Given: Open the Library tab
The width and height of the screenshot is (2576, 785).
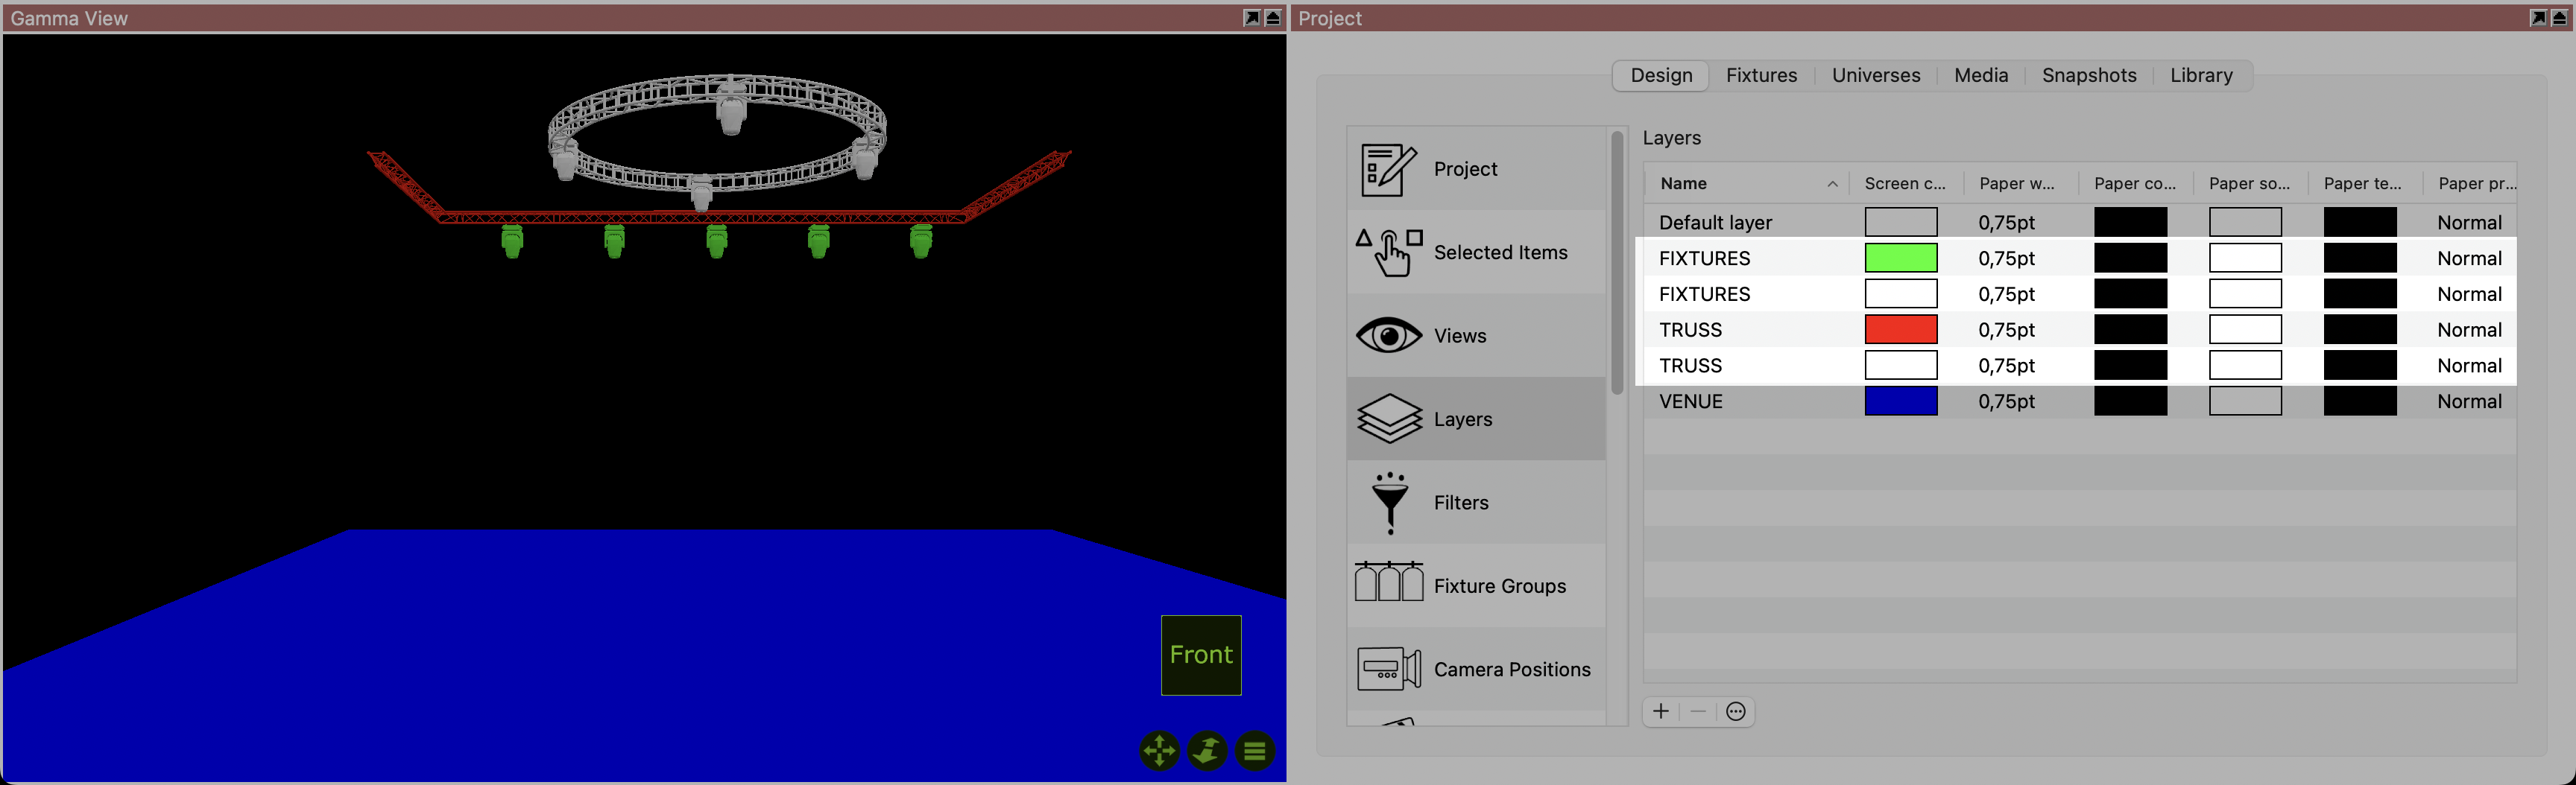Looking at the screenshot, I should (x=2200, y=76).
